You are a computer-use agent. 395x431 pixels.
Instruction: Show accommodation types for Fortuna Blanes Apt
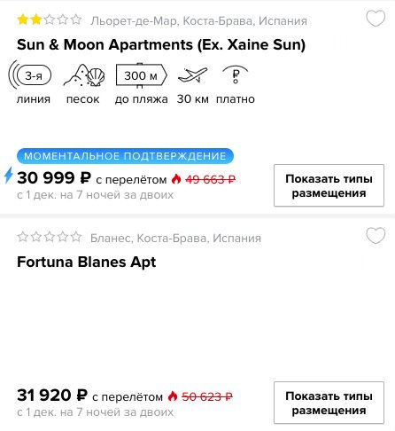point(329,403)
